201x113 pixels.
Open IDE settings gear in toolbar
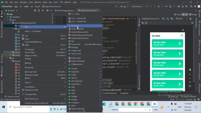195,6
